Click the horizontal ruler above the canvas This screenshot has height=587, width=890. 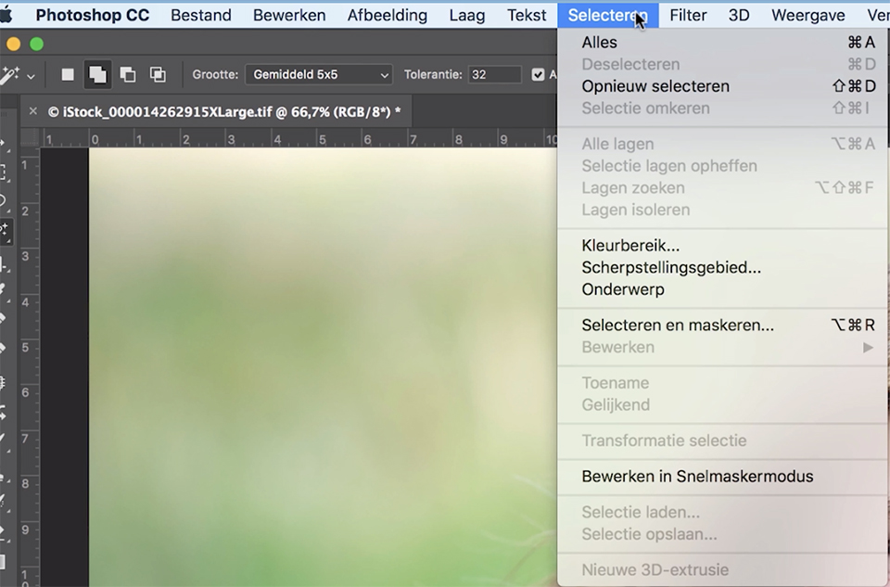(x=299, y=138)
